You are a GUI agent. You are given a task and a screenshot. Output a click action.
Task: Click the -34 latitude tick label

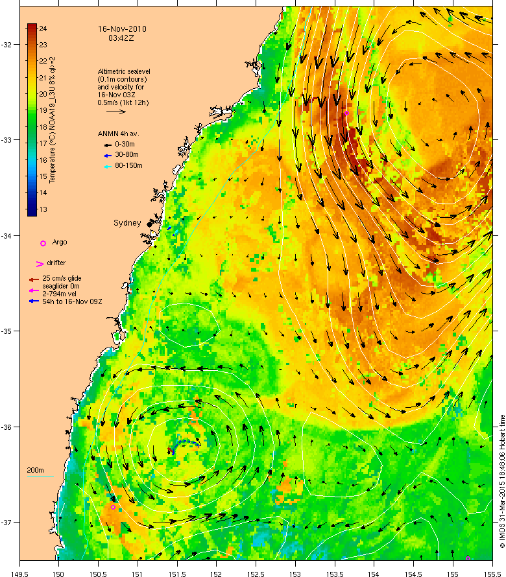click(x=6, y=236)
